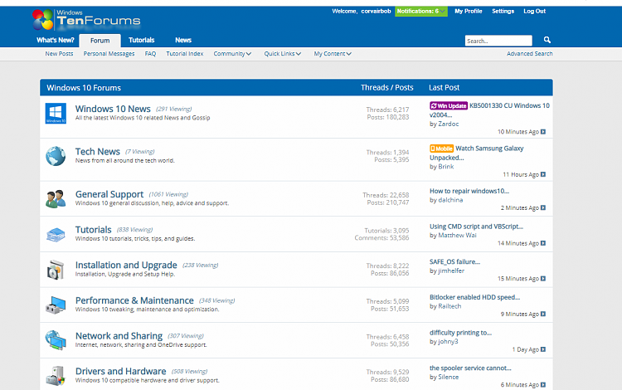Open the News navigation tab

click(183, 40)
